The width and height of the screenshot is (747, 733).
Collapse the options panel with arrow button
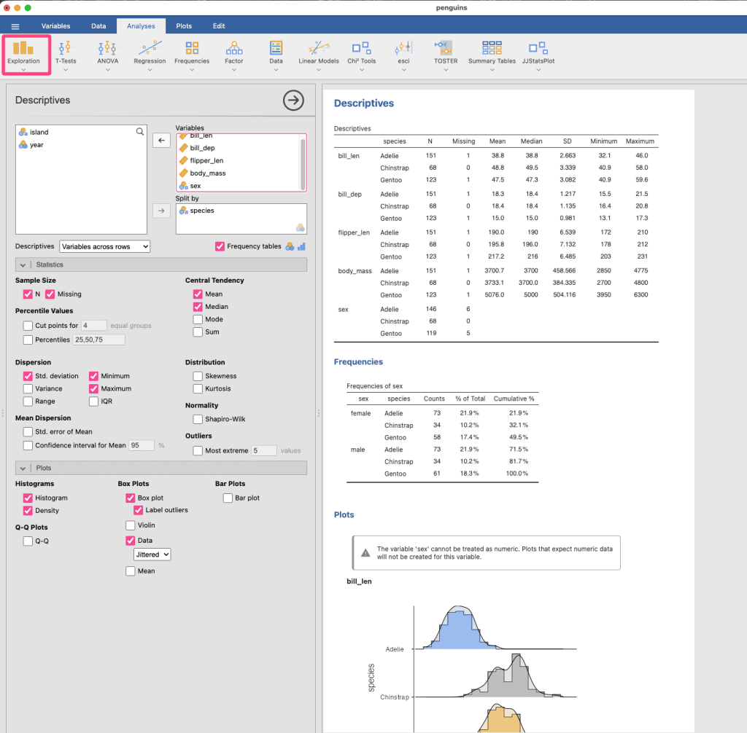pos(293,101)
